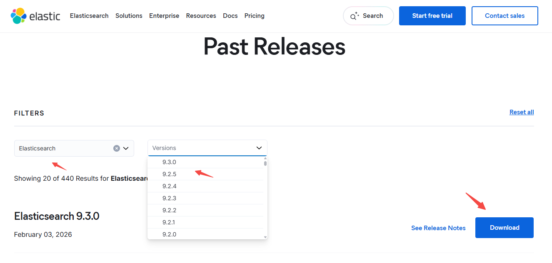Collapse the Versions dropdown chevron
Image resolution: width=552 pixels, height=263 pixels.
259,148
